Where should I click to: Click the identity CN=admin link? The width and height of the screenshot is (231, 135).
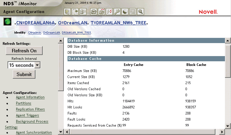click(x=34, y=33)
